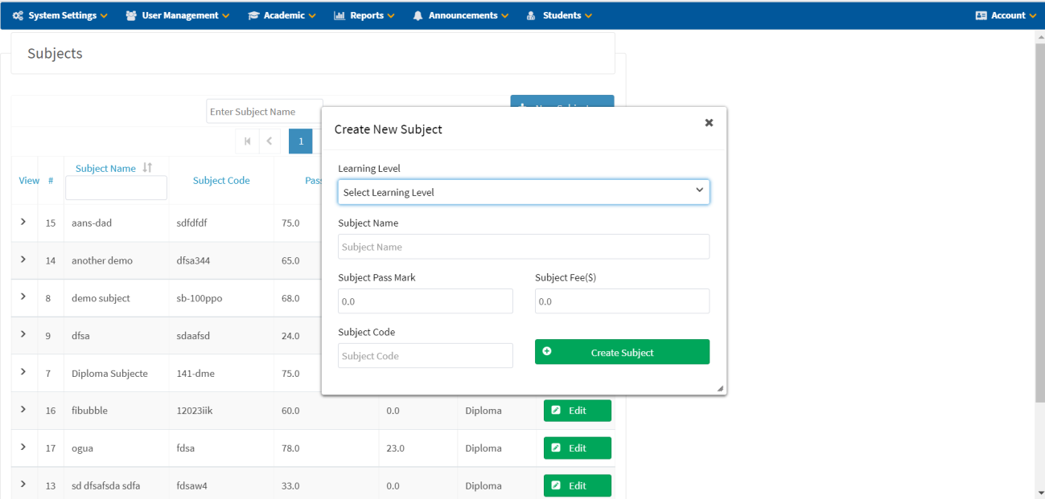The height and width of the screenshot is (499, 1045).
Task: Focus the Subject Code input field
Action: tap(425, 356)
